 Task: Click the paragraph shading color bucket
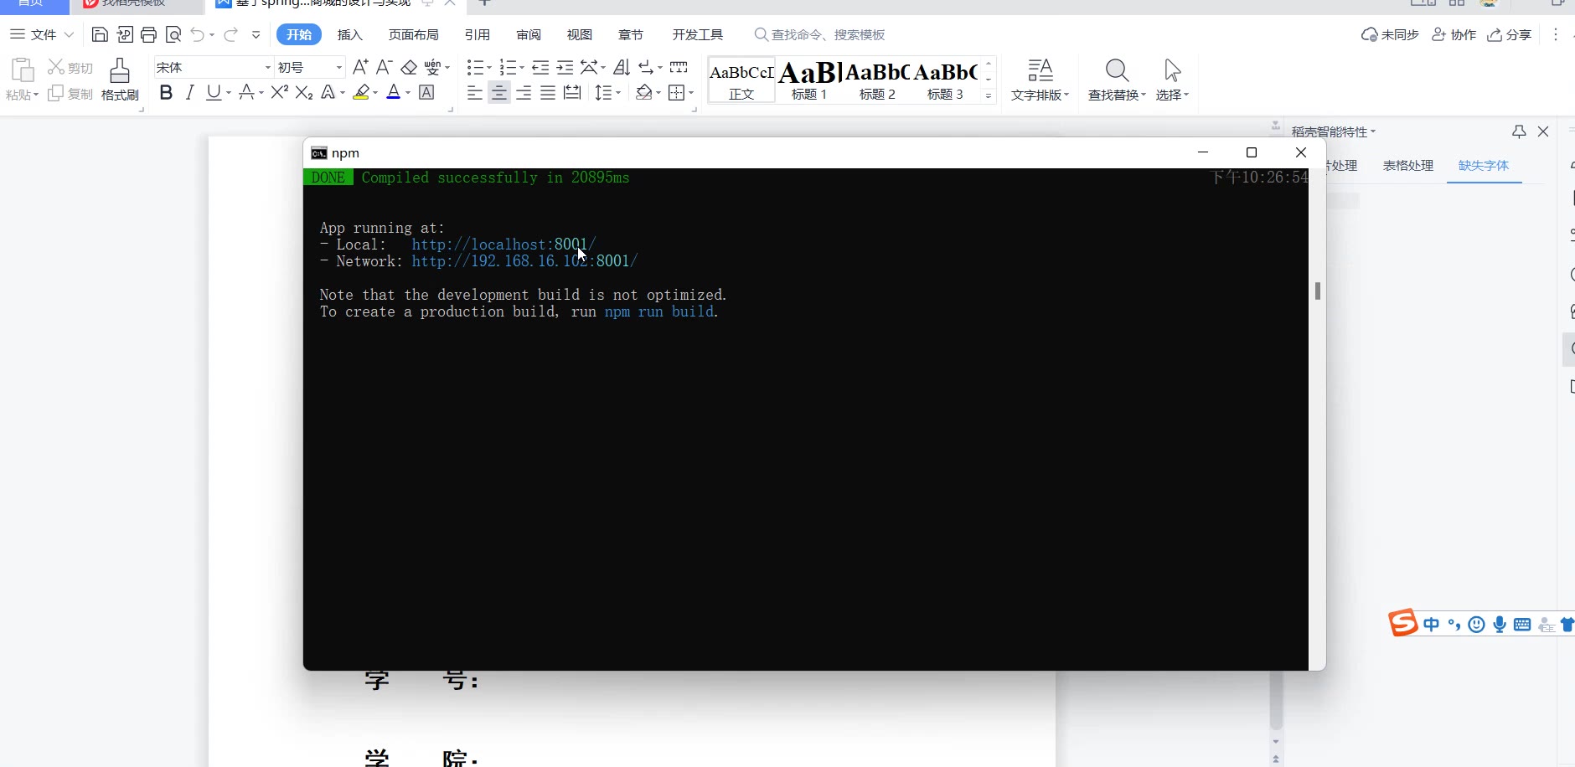(x=643, y=92)
